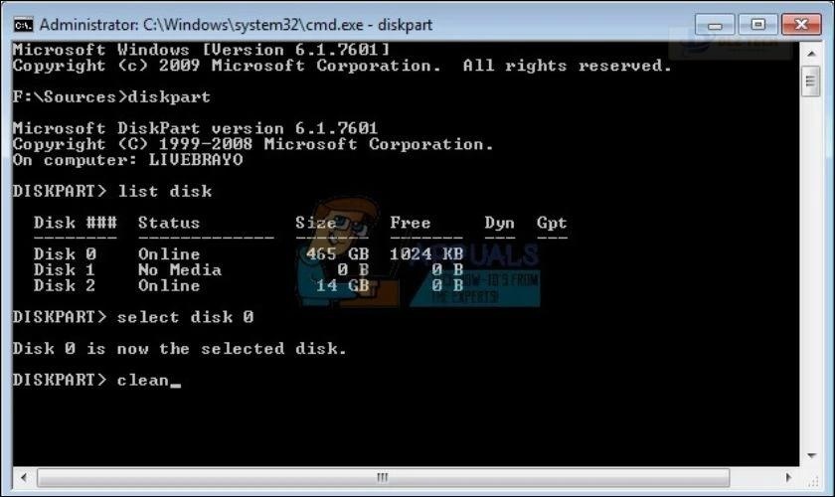
Task: Click the 'select disk 0' command line
Action: coord(185,317)
